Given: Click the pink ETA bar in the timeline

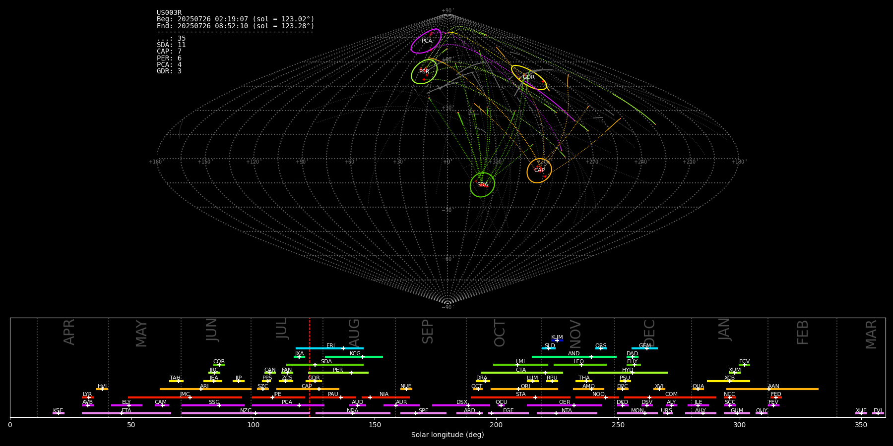Looking at the screenshot, I should 127,413.
